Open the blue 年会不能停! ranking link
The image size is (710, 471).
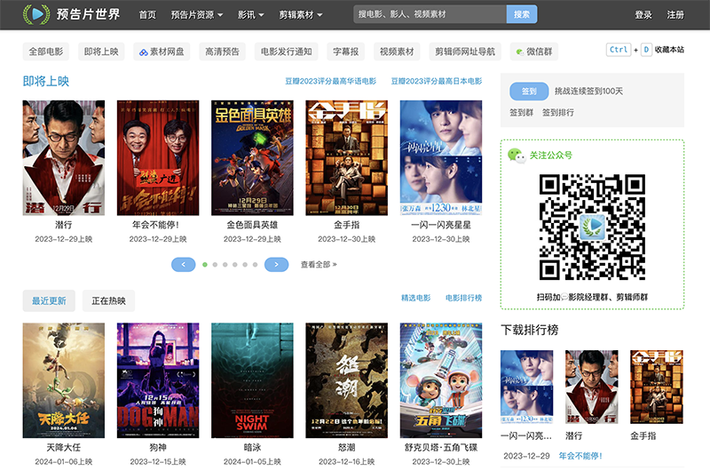point(580,456)
